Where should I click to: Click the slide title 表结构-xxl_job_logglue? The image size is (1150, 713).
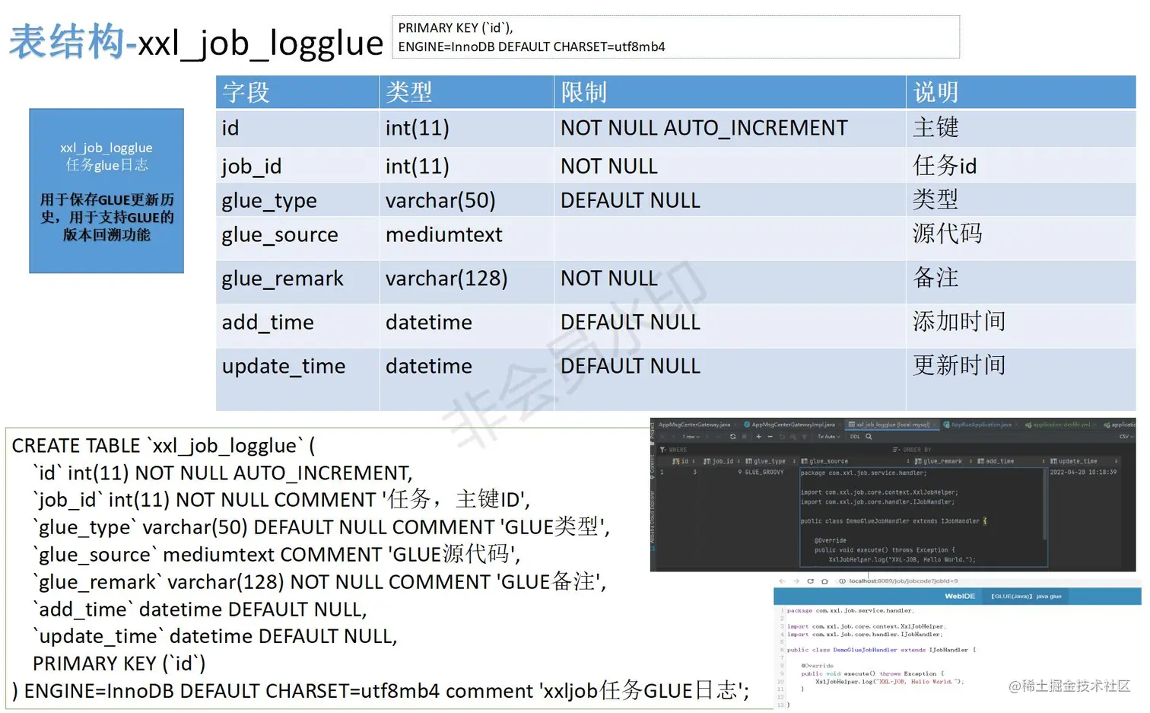point(196,41)
